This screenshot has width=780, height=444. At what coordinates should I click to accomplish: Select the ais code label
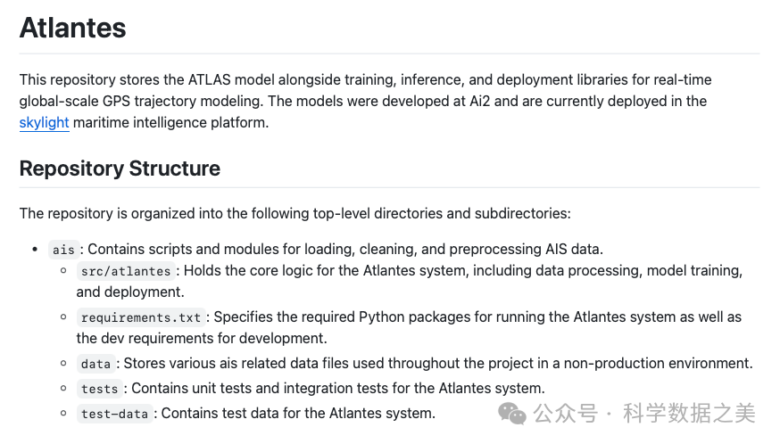(x=63, y=250)
